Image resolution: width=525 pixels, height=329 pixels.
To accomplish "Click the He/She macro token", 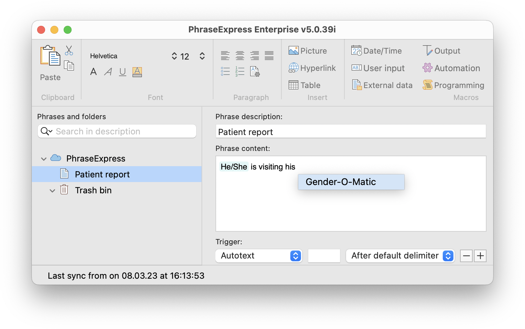I will pos(234,166).
